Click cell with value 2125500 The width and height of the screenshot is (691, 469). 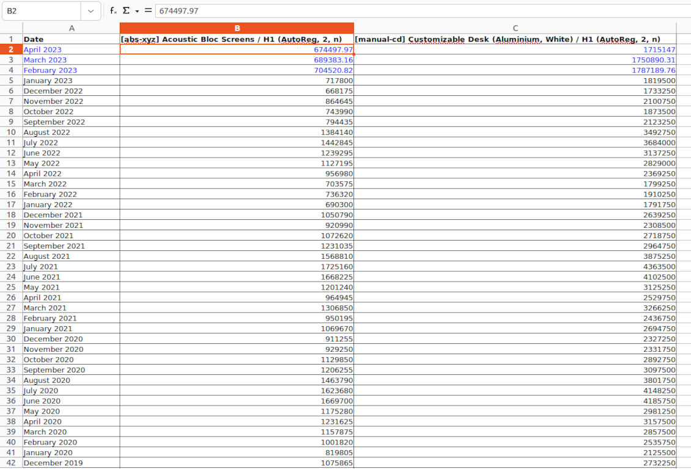pos(515,453)
